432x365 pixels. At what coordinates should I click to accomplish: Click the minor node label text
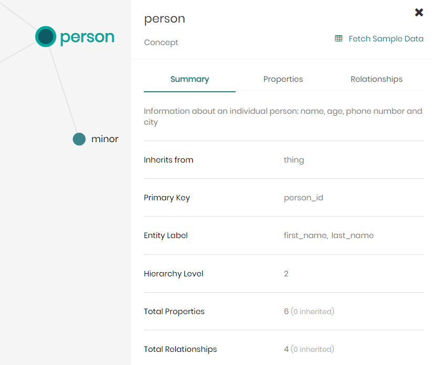(x=105, y=139)
